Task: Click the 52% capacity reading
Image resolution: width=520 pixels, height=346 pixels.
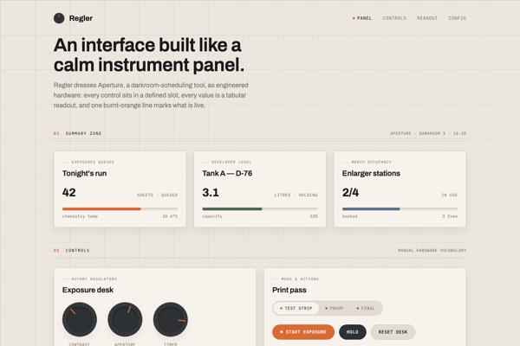Action: click(x=314, y=216)
